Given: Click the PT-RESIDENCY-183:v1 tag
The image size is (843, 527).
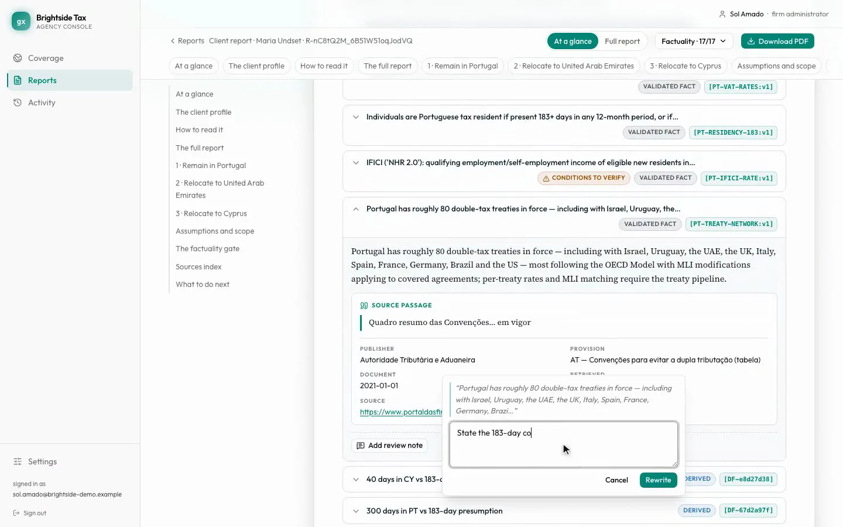Looking at the screenshot, I should tap(733, 132).
